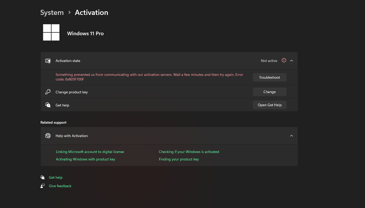Click the error code 0x803F700F message
Viewport: 365px width, 208px height.
[149, 77]
